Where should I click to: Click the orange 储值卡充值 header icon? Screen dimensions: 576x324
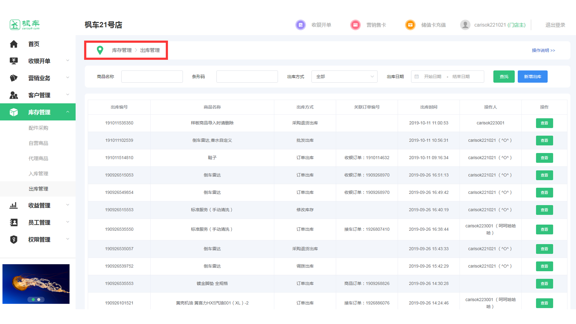pos(410,25)
